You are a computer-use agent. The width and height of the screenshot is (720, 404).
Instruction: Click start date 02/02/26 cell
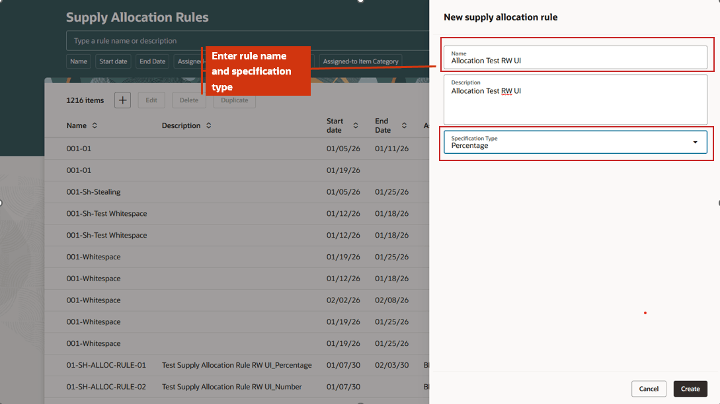pos(343,300)
